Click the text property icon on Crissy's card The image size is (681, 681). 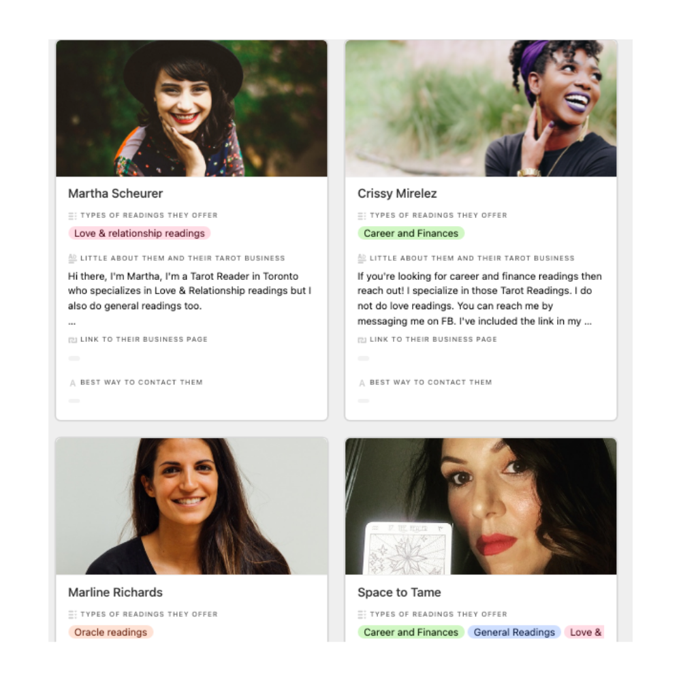tap(362, 258)
